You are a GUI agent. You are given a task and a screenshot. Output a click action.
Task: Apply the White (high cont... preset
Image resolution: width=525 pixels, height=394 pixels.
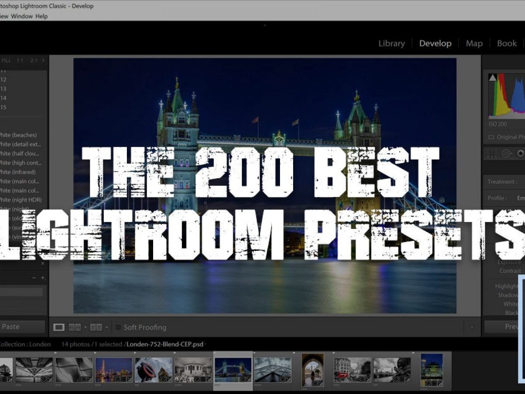coord(20,163)
